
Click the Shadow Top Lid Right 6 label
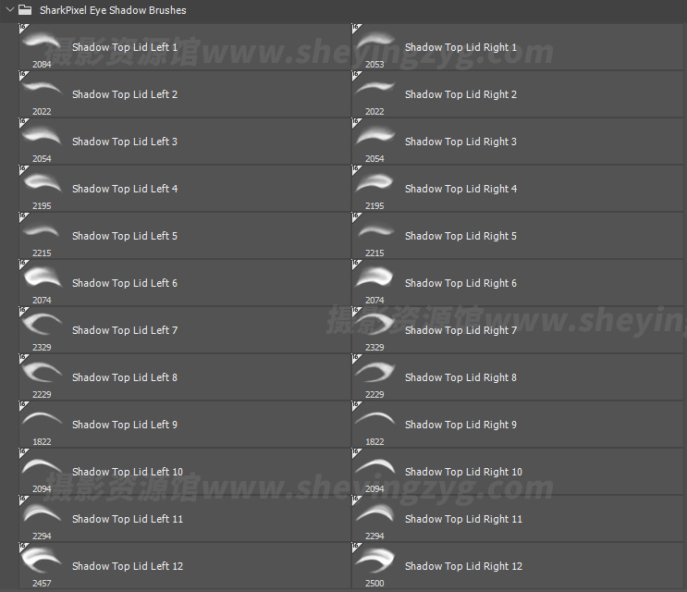(460, 283)
